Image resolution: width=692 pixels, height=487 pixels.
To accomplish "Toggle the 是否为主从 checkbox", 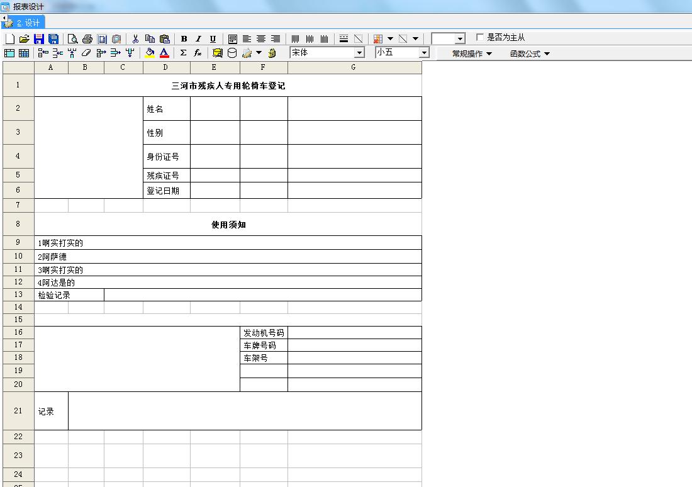I will click(481, 38).
